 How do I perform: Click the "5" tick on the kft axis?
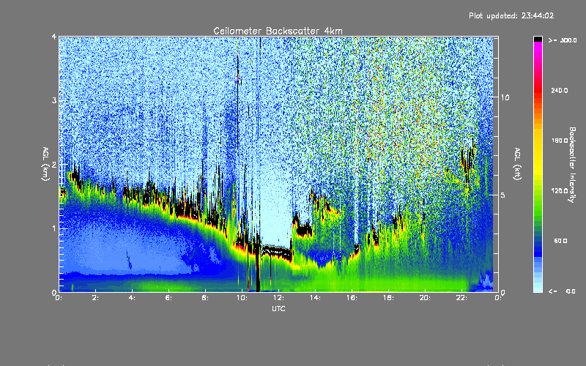coord(503,195)
